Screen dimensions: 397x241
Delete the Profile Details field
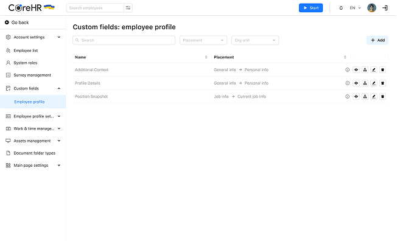tap(382, 83)
